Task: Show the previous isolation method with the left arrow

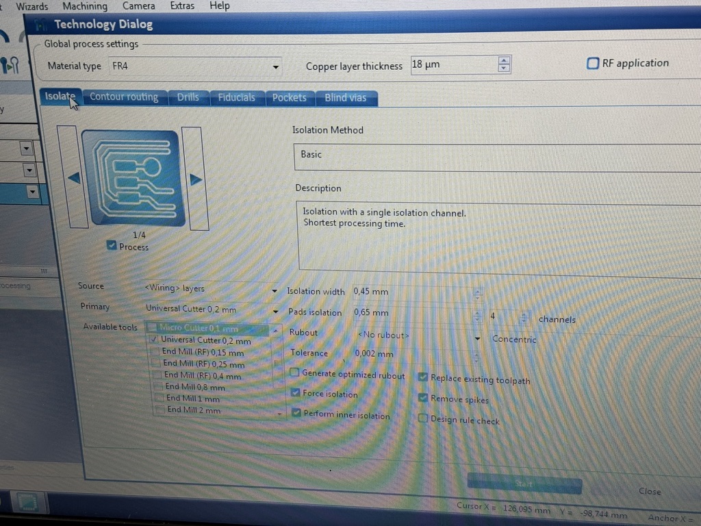Action: (73, 177)
